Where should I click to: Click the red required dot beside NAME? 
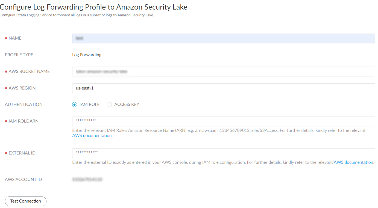[x=6, y=38]
